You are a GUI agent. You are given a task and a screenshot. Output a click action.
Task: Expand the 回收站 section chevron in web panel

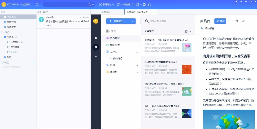point(137,72)
